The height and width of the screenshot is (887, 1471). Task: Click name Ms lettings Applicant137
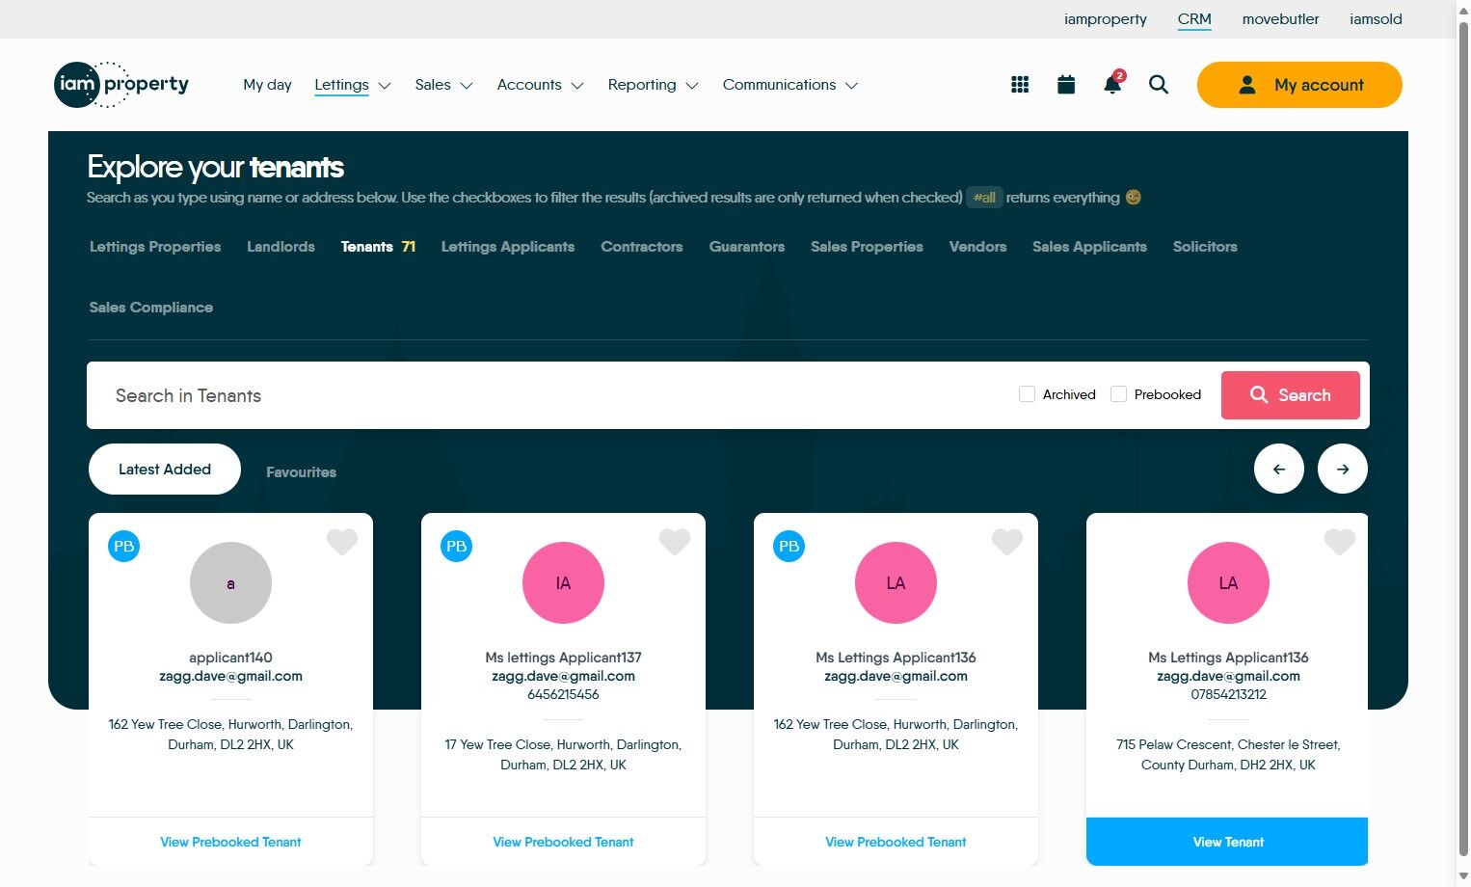(563, 658)
